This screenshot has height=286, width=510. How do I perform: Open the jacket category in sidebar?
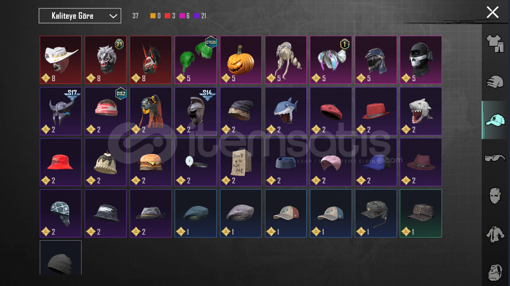496,234
